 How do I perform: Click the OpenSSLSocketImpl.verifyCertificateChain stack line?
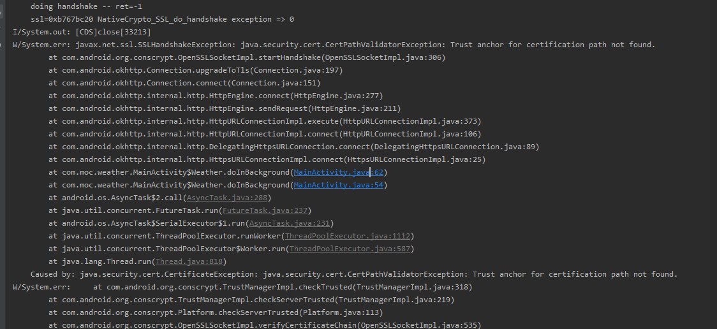(x=265, y=325)
